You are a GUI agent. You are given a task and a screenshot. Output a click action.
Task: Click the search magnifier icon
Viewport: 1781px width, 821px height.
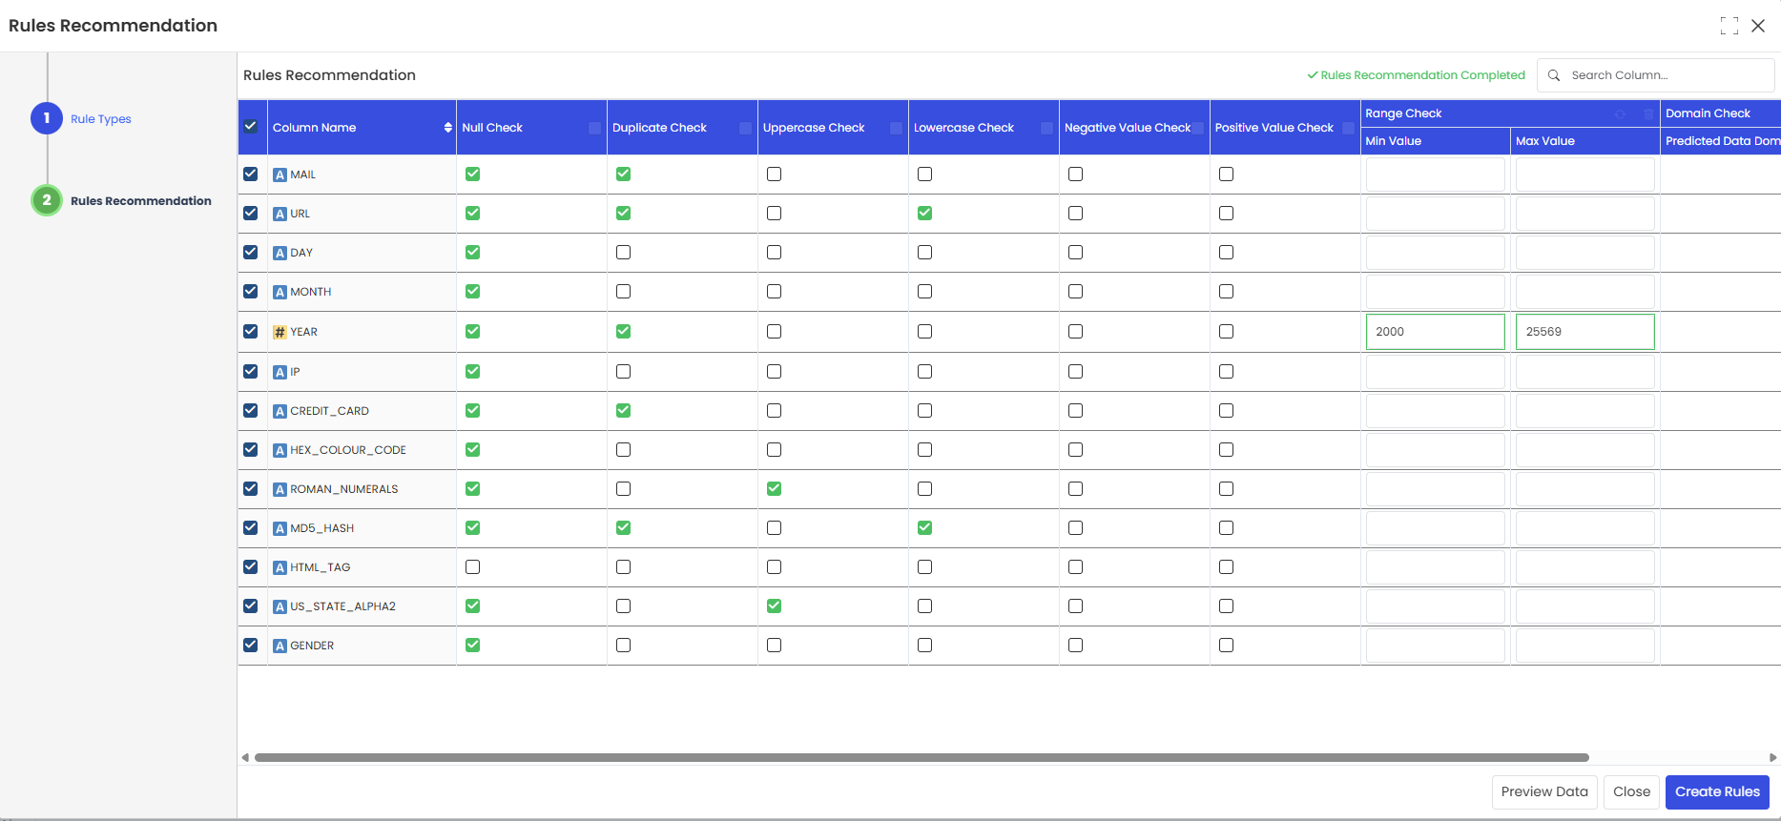(1554, 75)
